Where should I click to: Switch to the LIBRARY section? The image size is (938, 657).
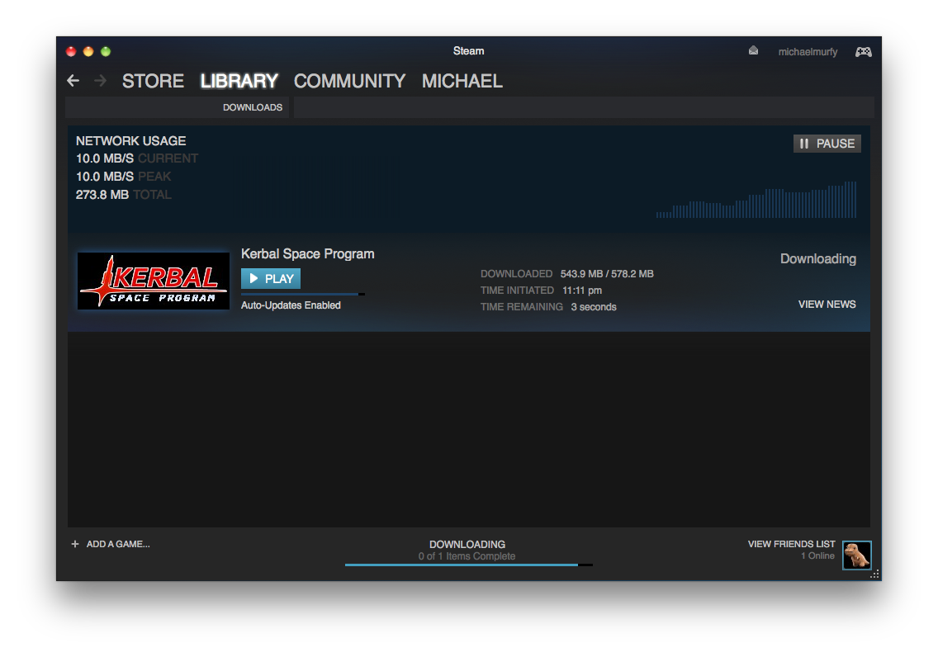(x=239, y=81)
